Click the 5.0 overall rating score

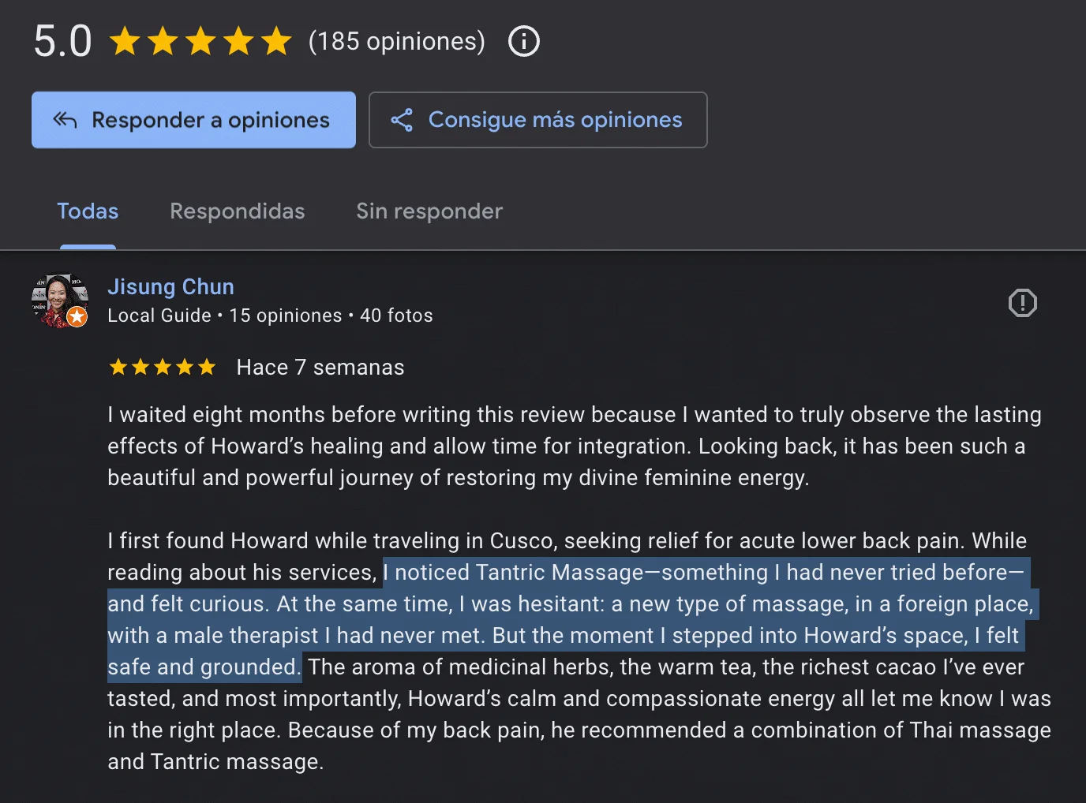tap(62, 41)
